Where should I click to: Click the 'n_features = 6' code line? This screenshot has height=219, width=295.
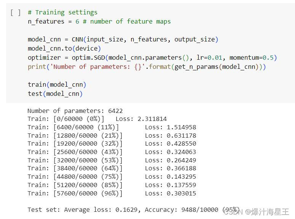[x=99, y=21]
